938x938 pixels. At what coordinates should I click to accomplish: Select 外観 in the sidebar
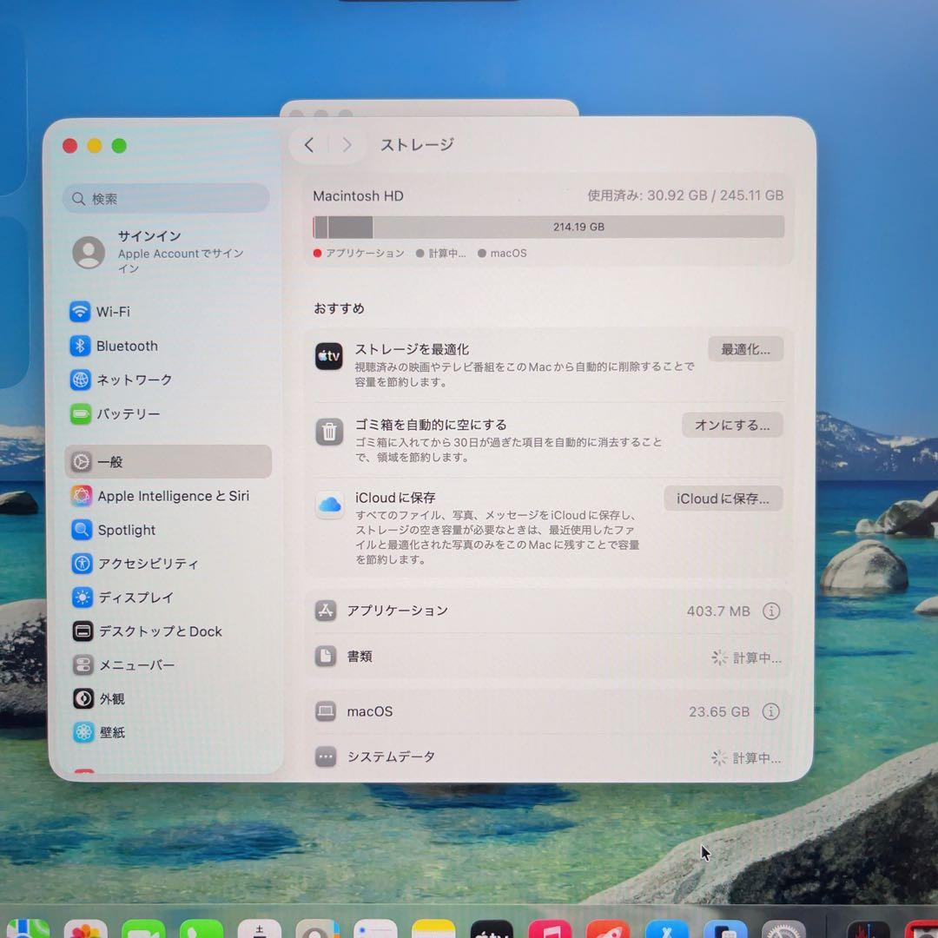click(x=111, y=698)
